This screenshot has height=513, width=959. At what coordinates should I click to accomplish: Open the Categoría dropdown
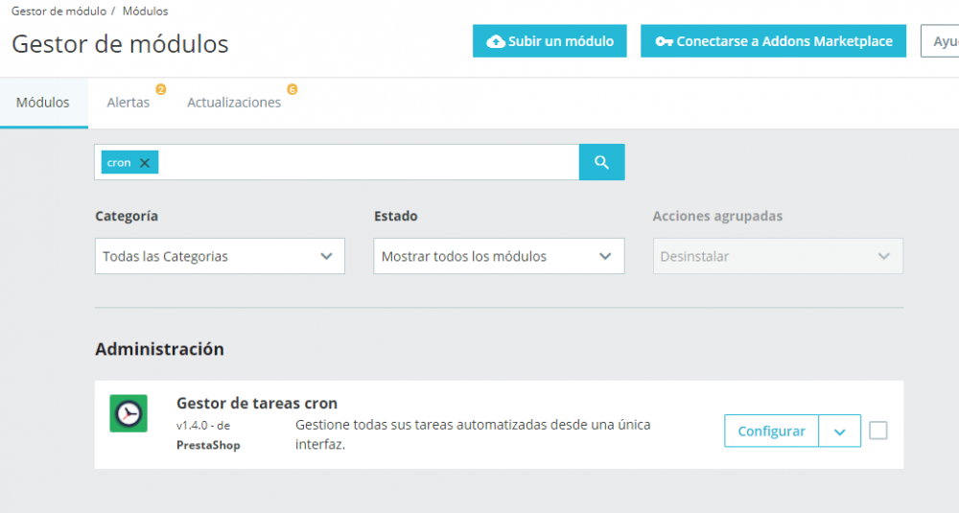coord(220,256)
